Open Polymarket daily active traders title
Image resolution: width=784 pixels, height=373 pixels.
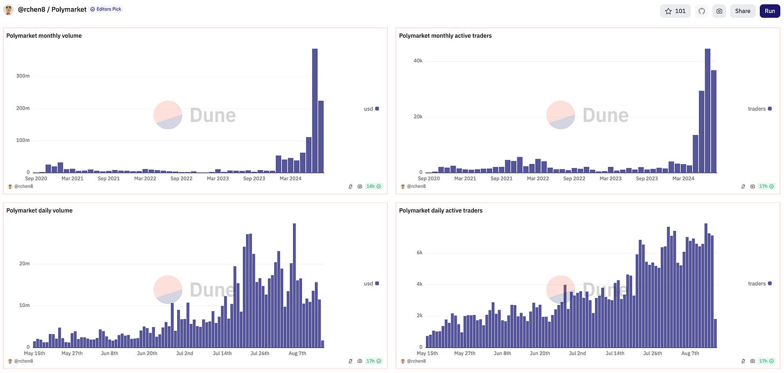[x=440, y=210]
